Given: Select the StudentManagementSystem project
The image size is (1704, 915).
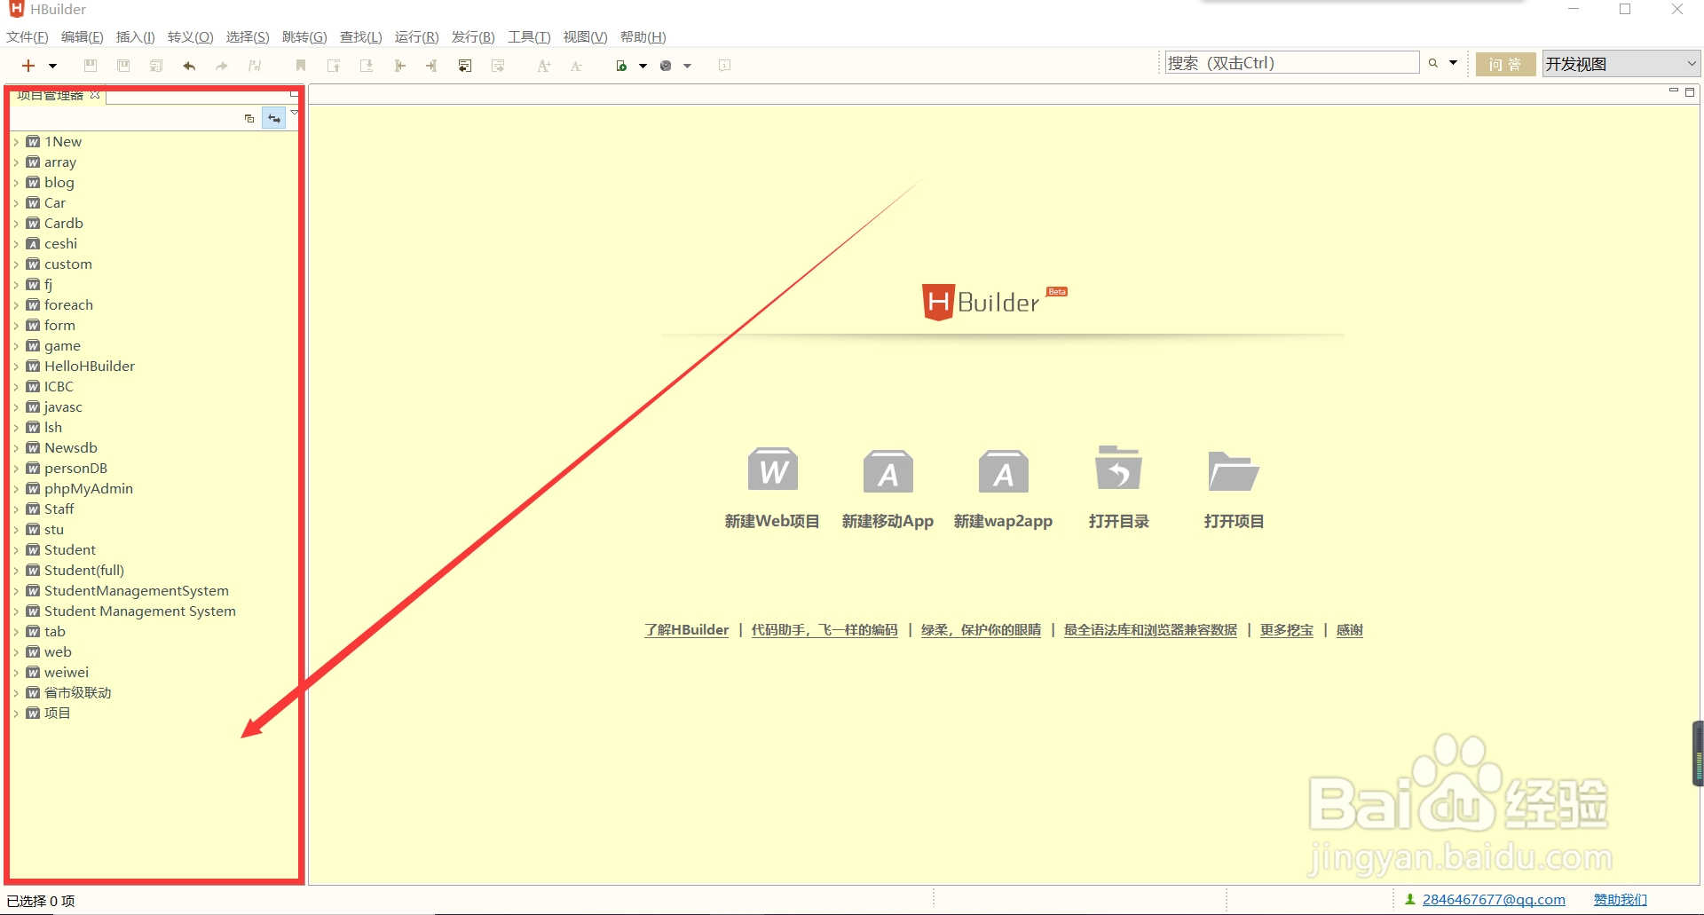Looking at the screenshot, I should tap(137, 591).
